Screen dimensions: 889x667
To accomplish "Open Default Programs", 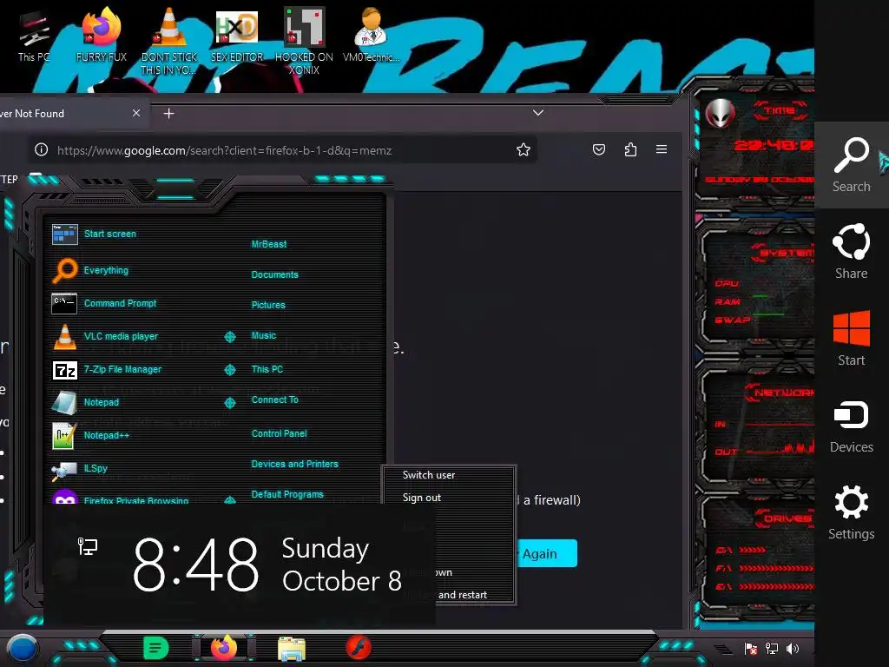I will pos(287,494).
